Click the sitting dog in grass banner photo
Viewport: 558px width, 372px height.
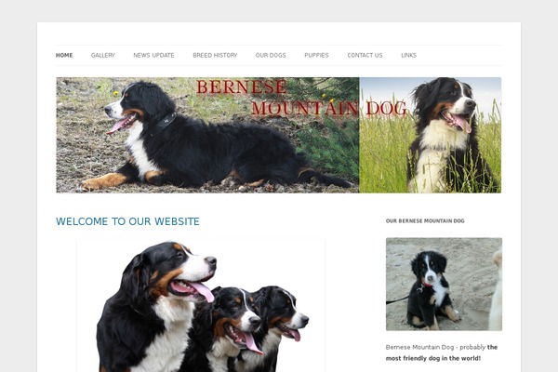pyautogui.click(x=431, y=135)
